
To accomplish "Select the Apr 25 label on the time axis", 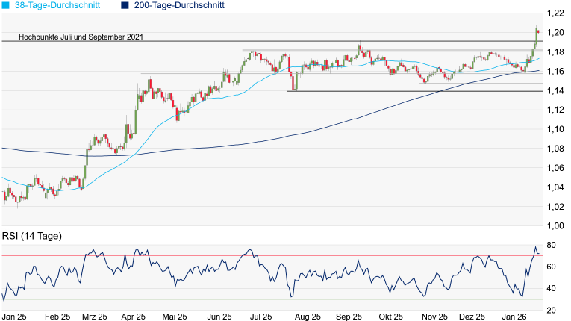I will click(x=134, y=316).
